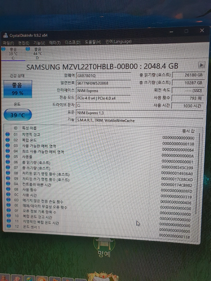Viewport: 211px width, 281px height.
Task: Click the status icon of 12 온도 센서 1
Action: point(9,226)
